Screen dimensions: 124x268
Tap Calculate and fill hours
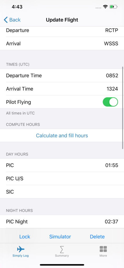[62, 136]
